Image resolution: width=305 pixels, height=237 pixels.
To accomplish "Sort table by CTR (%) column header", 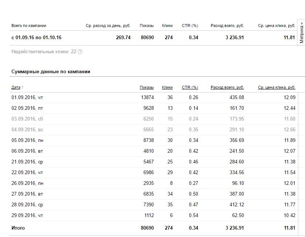I will pyautogui.click(x=190, y=87).
